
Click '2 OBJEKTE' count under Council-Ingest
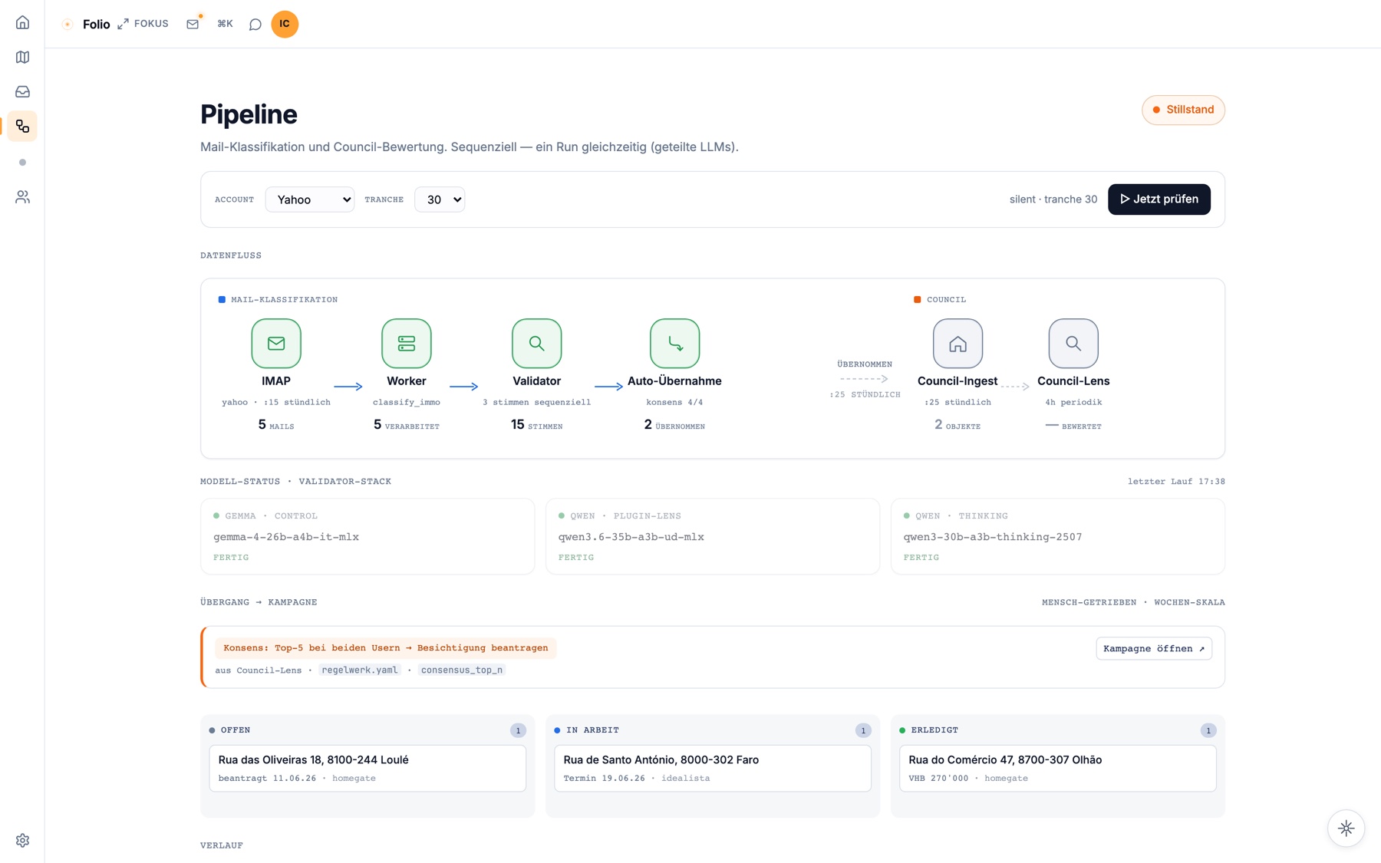point(957,425)
